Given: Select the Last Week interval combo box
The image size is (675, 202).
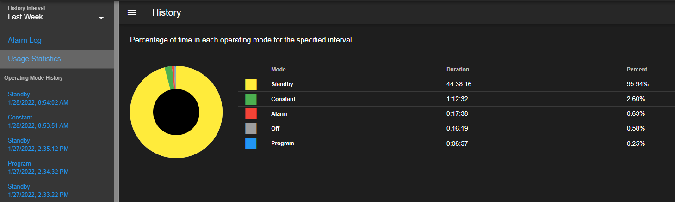Looking at the screenshot, I should [57, 17].
